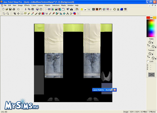Viewport: 157px width, 113px height.
Task: Click the yellow rectangle effect icon
Action: [82, 9]
